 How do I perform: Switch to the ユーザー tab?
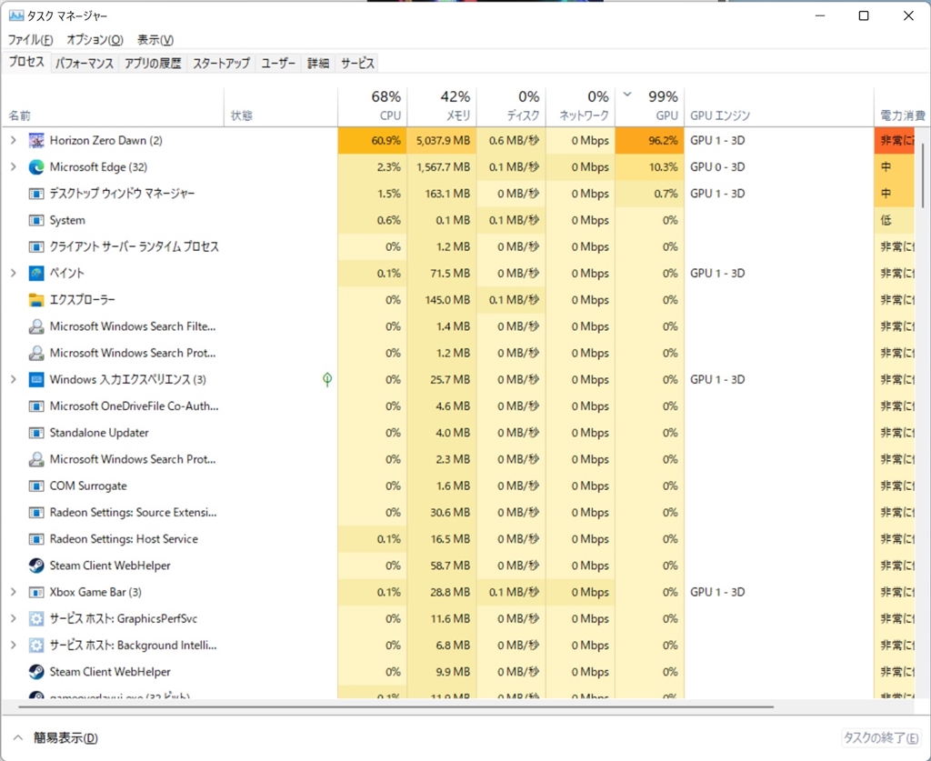(278, 64)
